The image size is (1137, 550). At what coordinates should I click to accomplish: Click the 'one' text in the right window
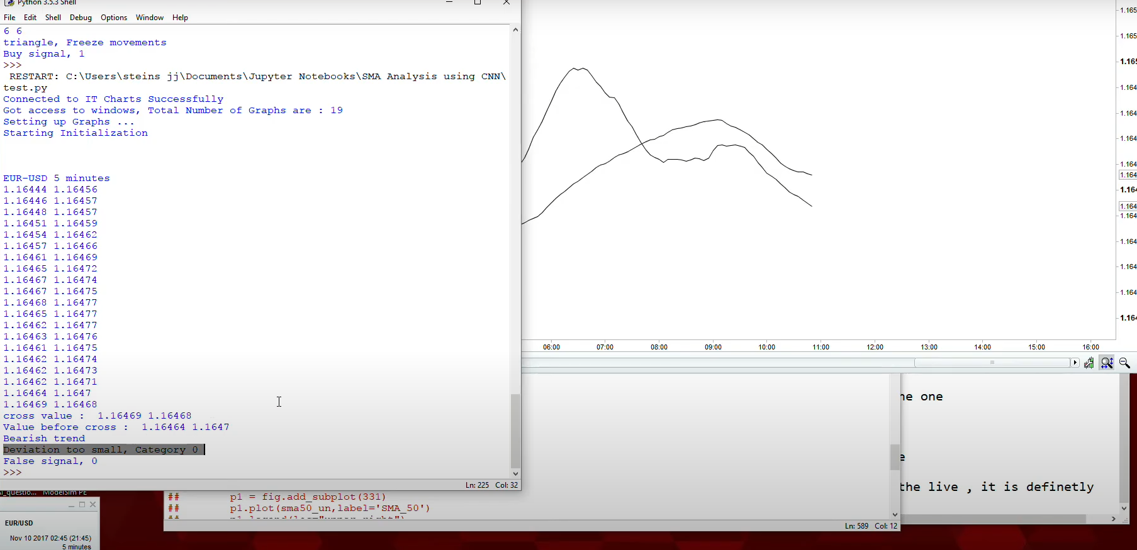(932, 397)
